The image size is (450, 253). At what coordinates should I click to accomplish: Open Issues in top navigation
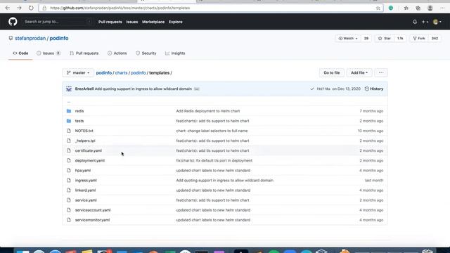pos(132,22)
